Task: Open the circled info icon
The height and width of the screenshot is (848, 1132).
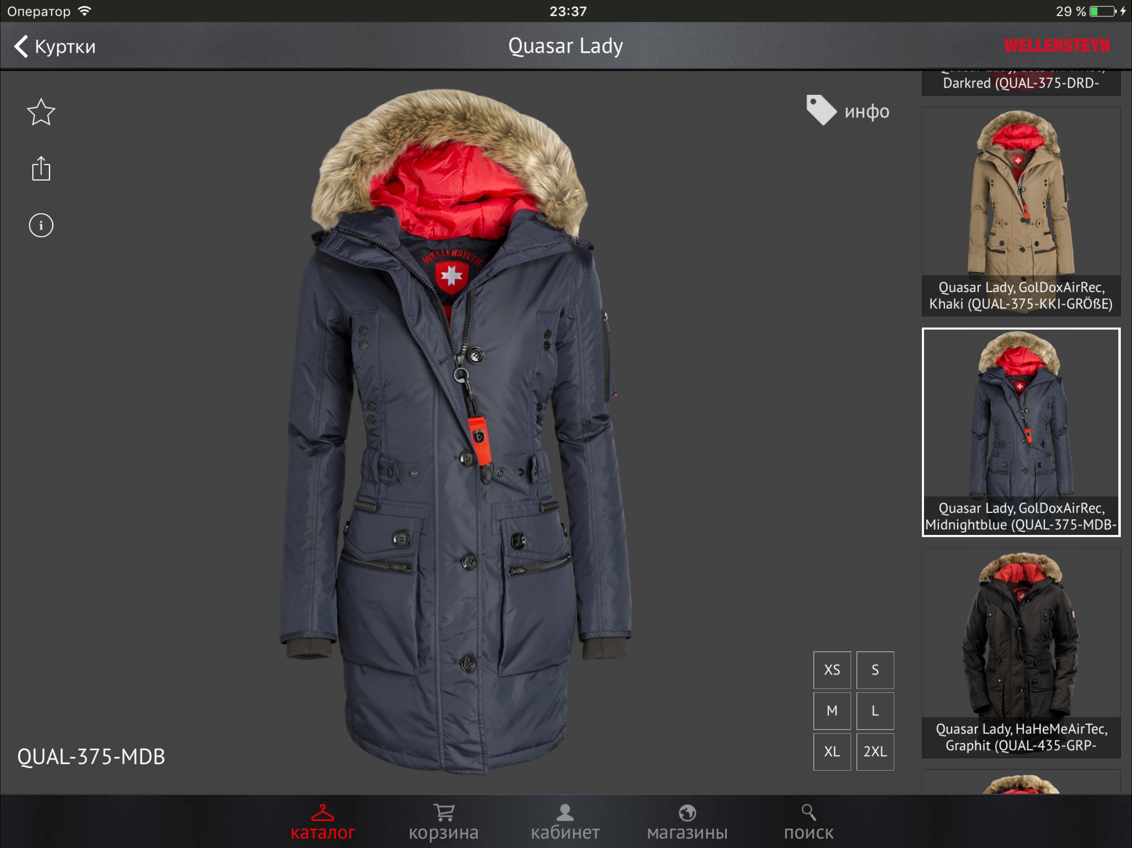Action: (x=41, y=225)
